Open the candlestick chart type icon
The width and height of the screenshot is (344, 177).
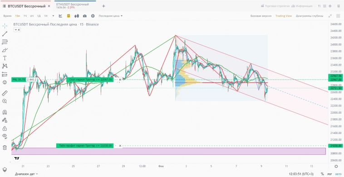[x=77, y=16]
